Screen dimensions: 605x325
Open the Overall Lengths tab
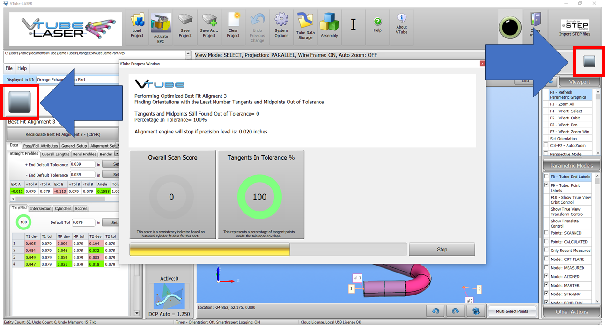click(55, 154)
